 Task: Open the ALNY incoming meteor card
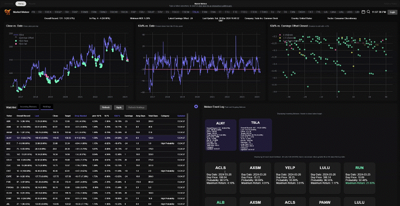[220, 135]
